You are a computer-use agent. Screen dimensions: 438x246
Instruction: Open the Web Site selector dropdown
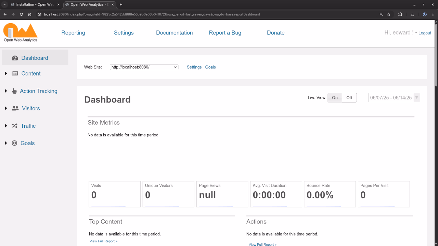click(x=144, y=67)
